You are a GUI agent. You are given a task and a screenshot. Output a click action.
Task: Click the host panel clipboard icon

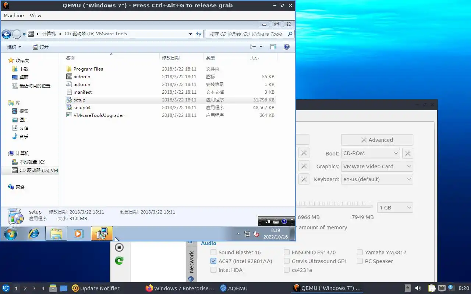pos(432,288)
